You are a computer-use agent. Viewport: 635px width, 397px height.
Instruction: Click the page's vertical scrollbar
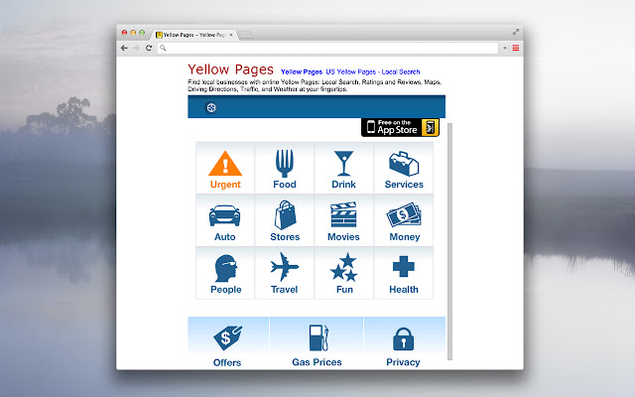pos(449,241)
